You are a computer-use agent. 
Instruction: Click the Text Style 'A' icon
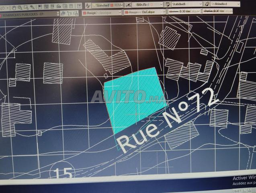[x=88, y=6]
